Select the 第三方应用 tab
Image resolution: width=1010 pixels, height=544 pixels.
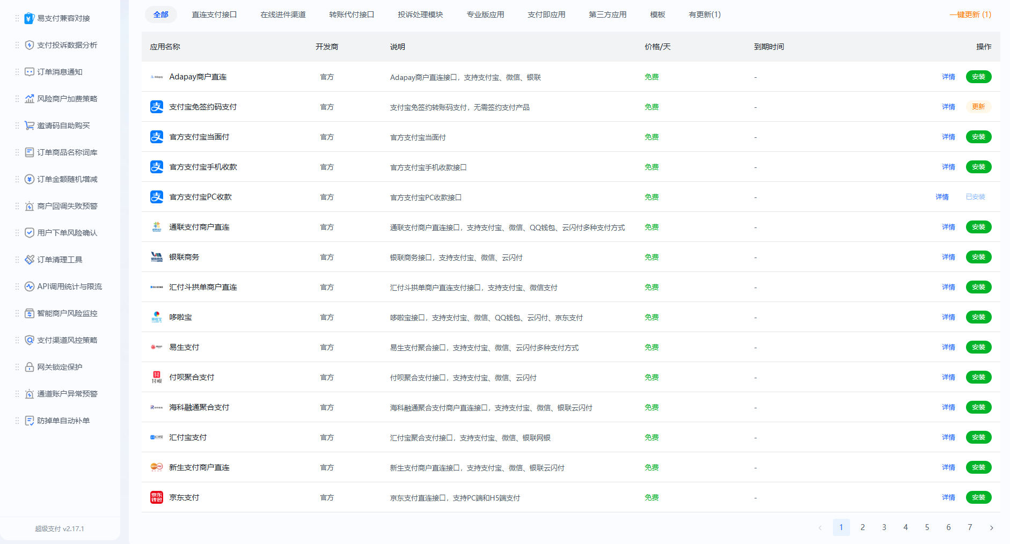pos(608,14)
